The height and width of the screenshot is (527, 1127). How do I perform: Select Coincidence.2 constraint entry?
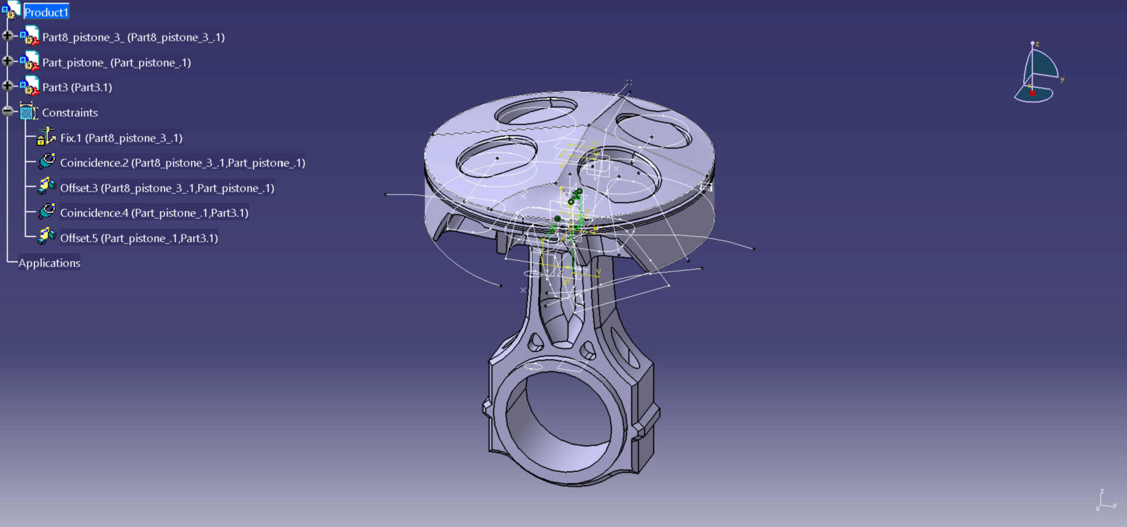[183, 163]
